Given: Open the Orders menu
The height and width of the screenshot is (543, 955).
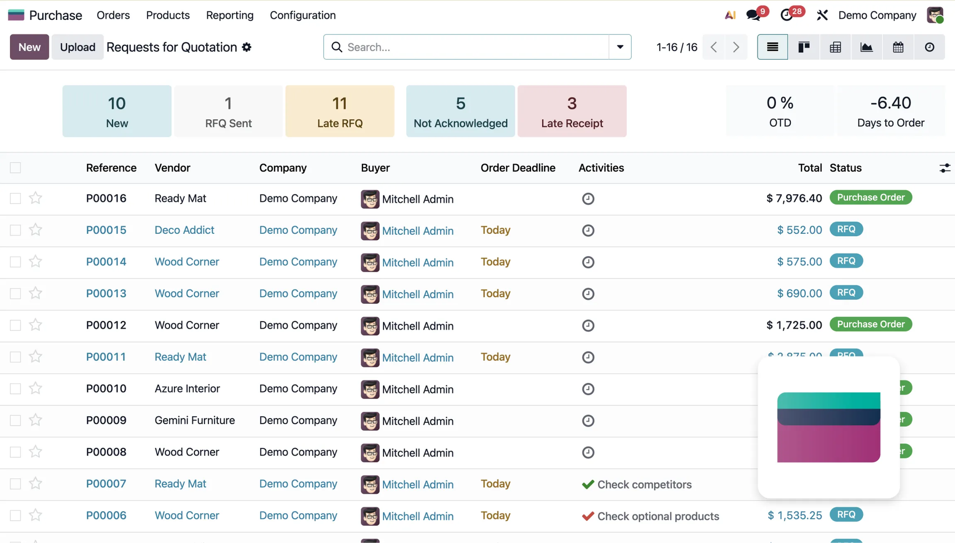Looking at the screenshot, I should coord(113,15).
